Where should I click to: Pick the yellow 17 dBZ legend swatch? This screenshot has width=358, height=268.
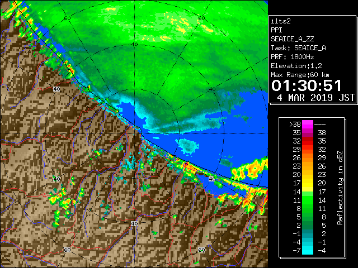pos(308,183)
